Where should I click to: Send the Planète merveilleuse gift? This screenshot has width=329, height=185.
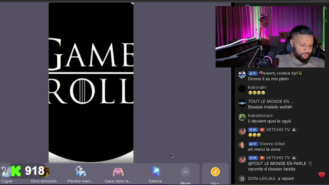[80, 174]
